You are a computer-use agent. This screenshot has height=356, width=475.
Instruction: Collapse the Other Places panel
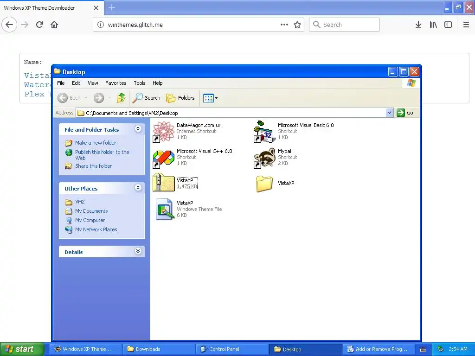(x=138, y=188)
